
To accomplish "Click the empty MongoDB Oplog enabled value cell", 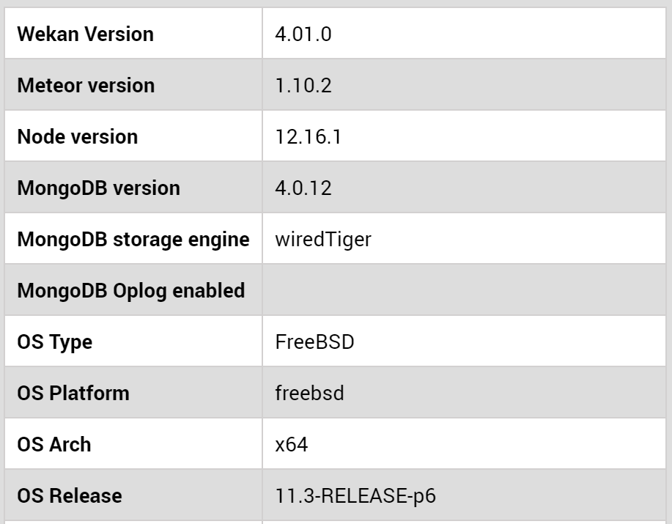I will pos(466,291).
